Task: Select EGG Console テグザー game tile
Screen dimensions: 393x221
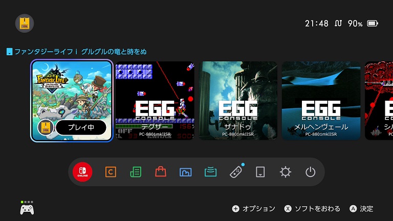Action: click(155, 101)
